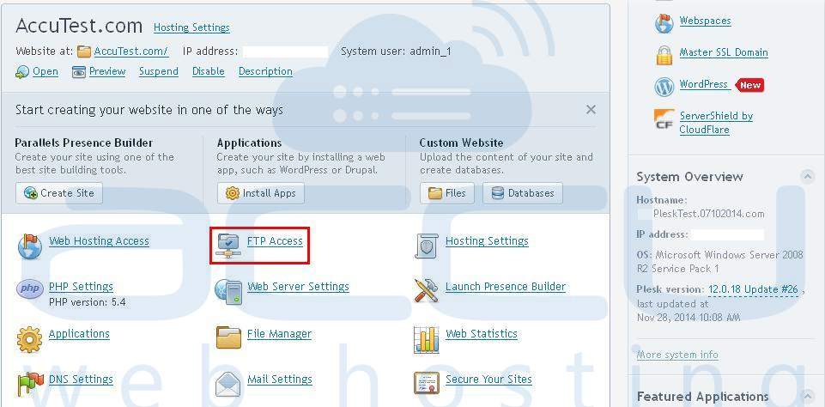825x407 pixels.
Task: Click the Suspend link
Action: coord(158,71)
